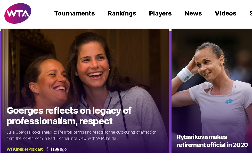Select Players in the navigation bar
The width and height of the screenshot is (252, 153).
[x=160, y=13]
